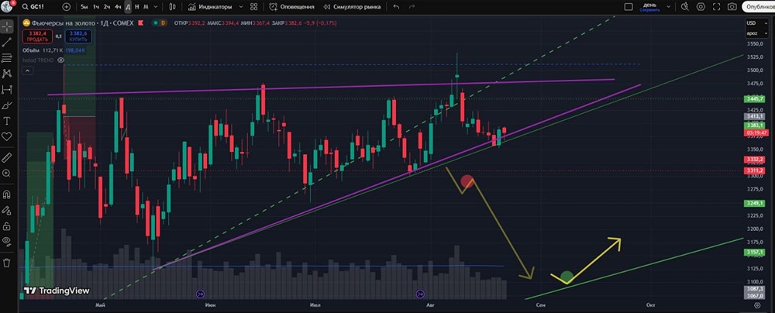Select the trend line drawing tool
The height and width of the screenshot is (313, 775).
click(7, 43)
